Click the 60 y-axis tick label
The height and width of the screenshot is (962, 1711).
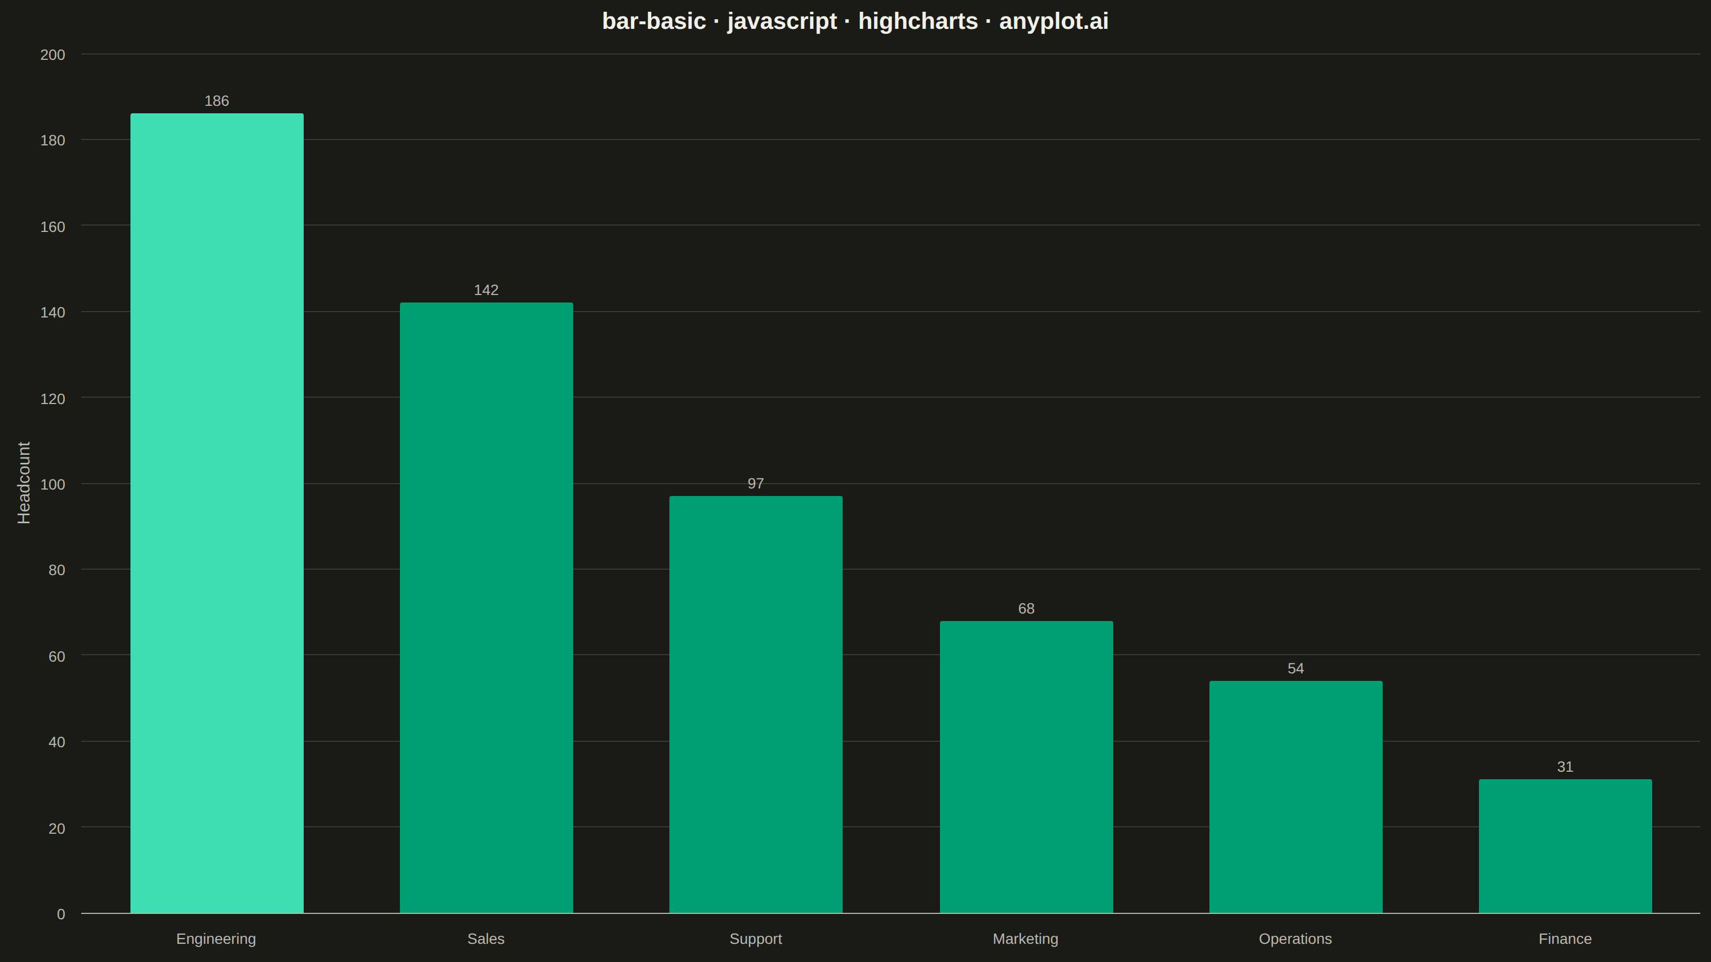[57, 656]
